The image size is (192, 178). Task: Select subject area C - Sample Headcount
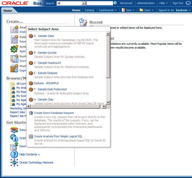pyautogui.click(x=47, y=63)
